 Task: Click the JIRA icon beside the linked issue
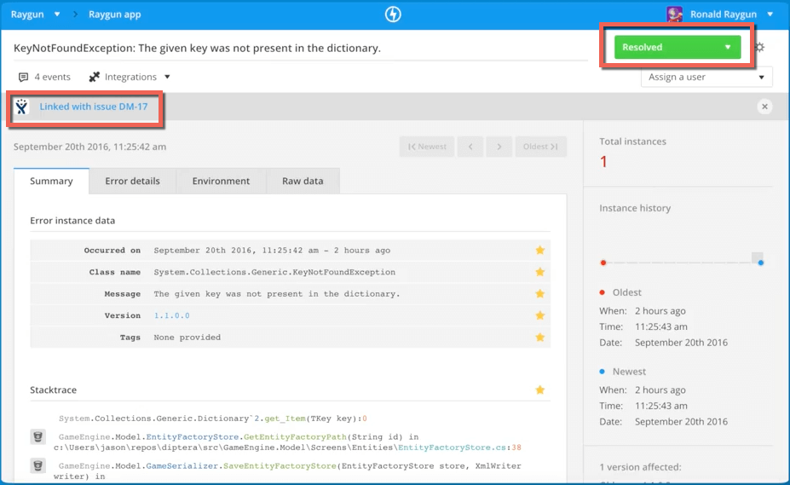(21, 107)
